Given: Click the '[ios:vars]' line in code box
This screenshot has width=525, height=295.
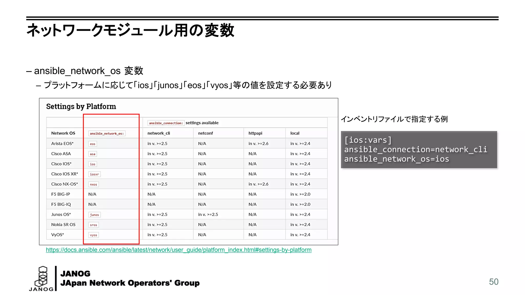Looking at the screenshot, I should click(x=368, y=140).
